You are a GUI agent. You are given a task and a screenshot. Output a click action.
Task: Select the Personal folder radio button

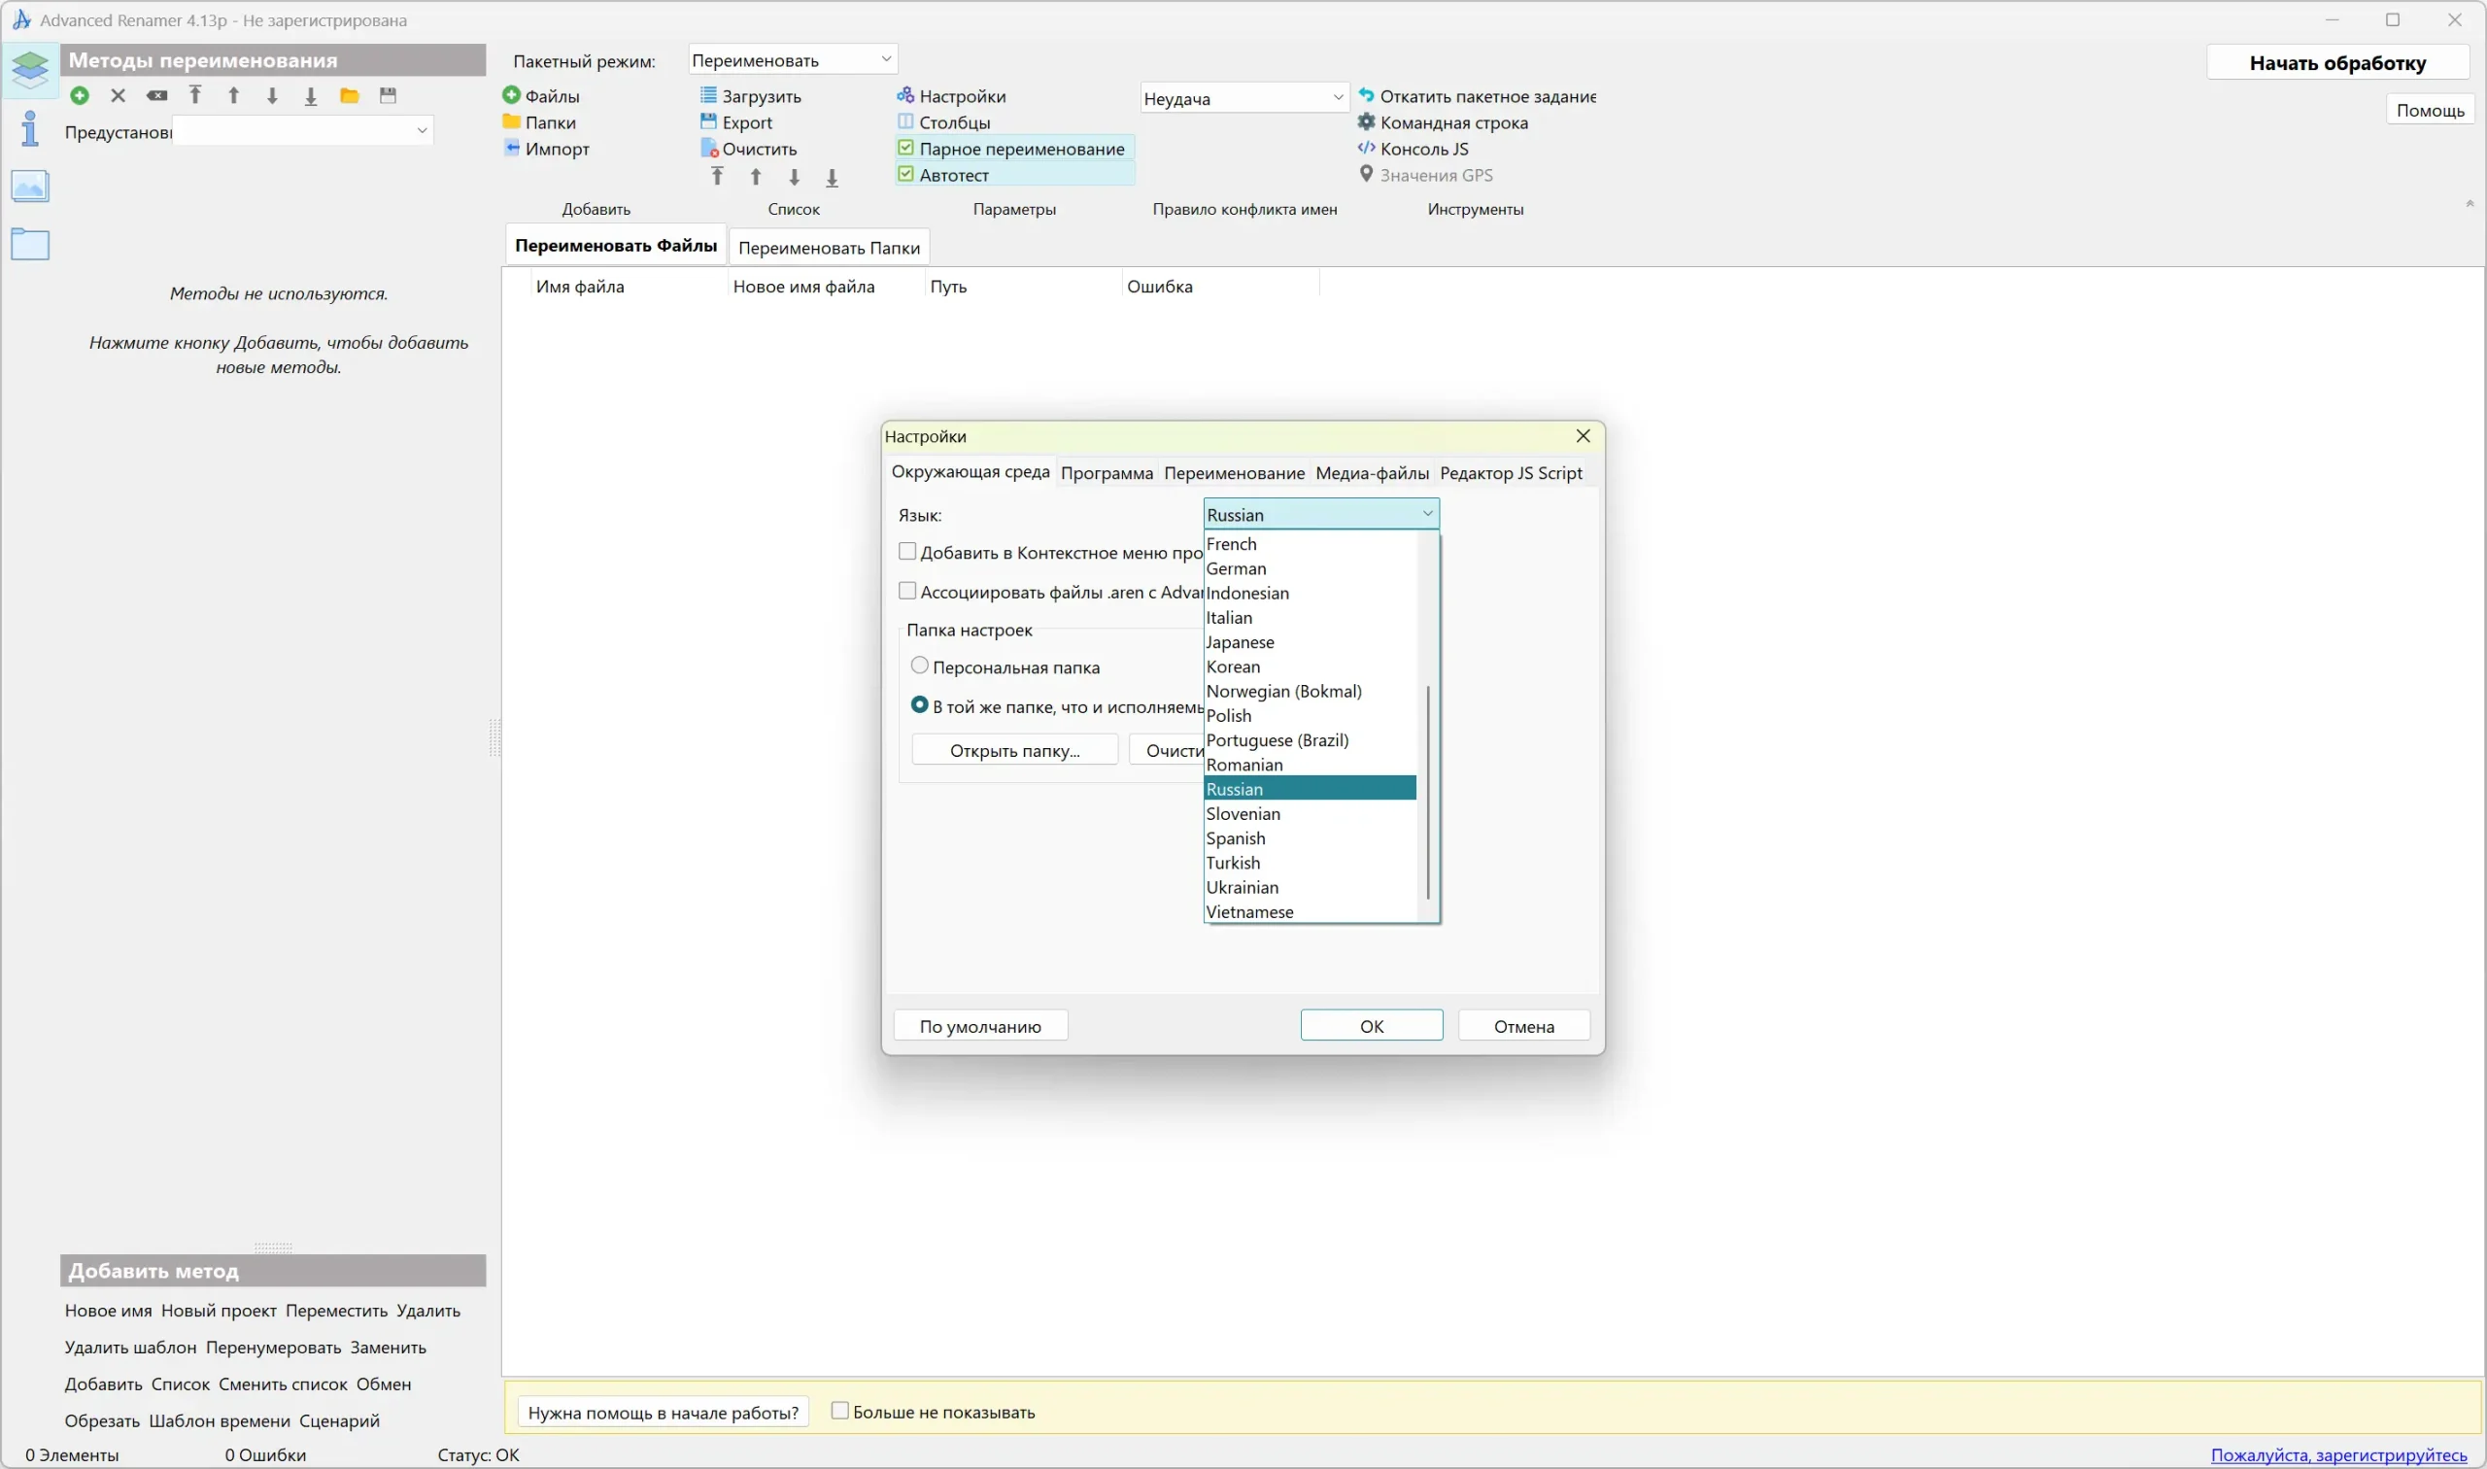click(x=919, y=666)
